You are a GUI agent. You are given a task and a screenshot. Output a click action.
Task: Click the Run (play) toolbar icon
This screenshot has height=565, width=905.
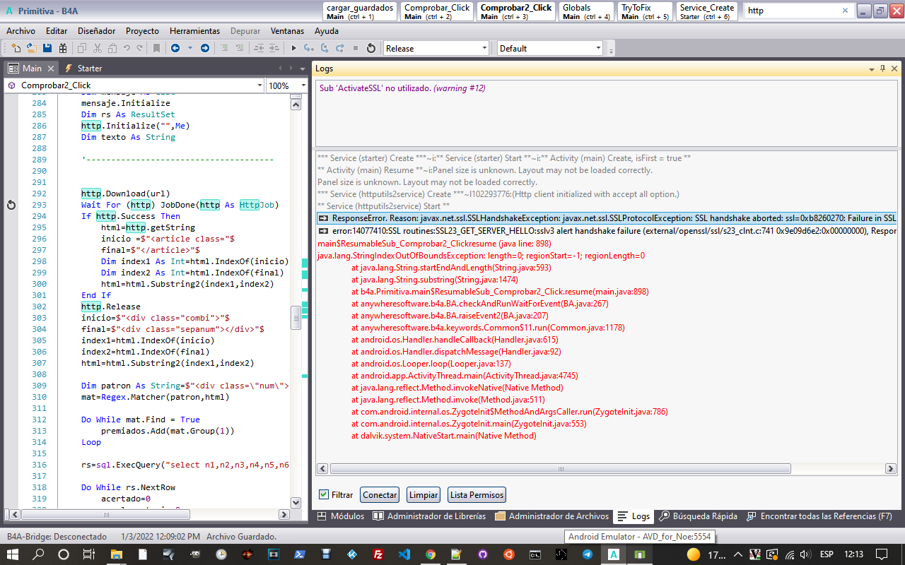click(x=294, y=48)
